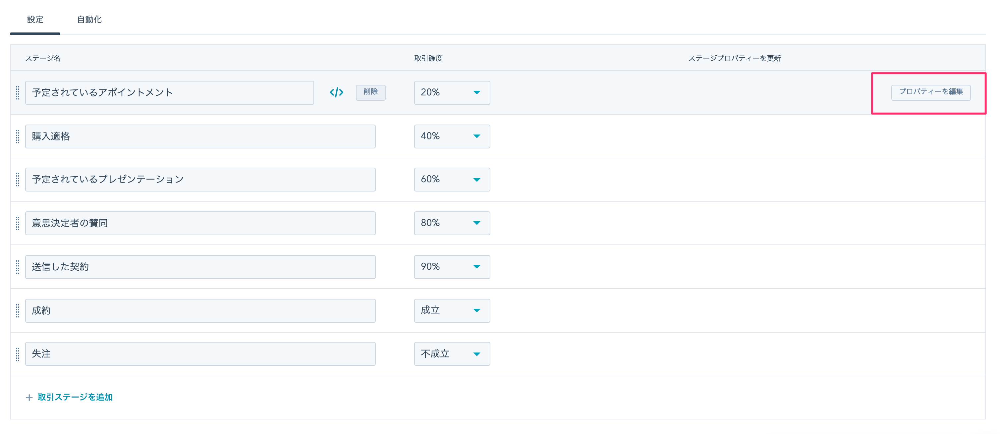Click the 予定されているプレゼンテーション stage name field
The width and height of the screenshot is (1000, 434).
(x=200, y=179)
